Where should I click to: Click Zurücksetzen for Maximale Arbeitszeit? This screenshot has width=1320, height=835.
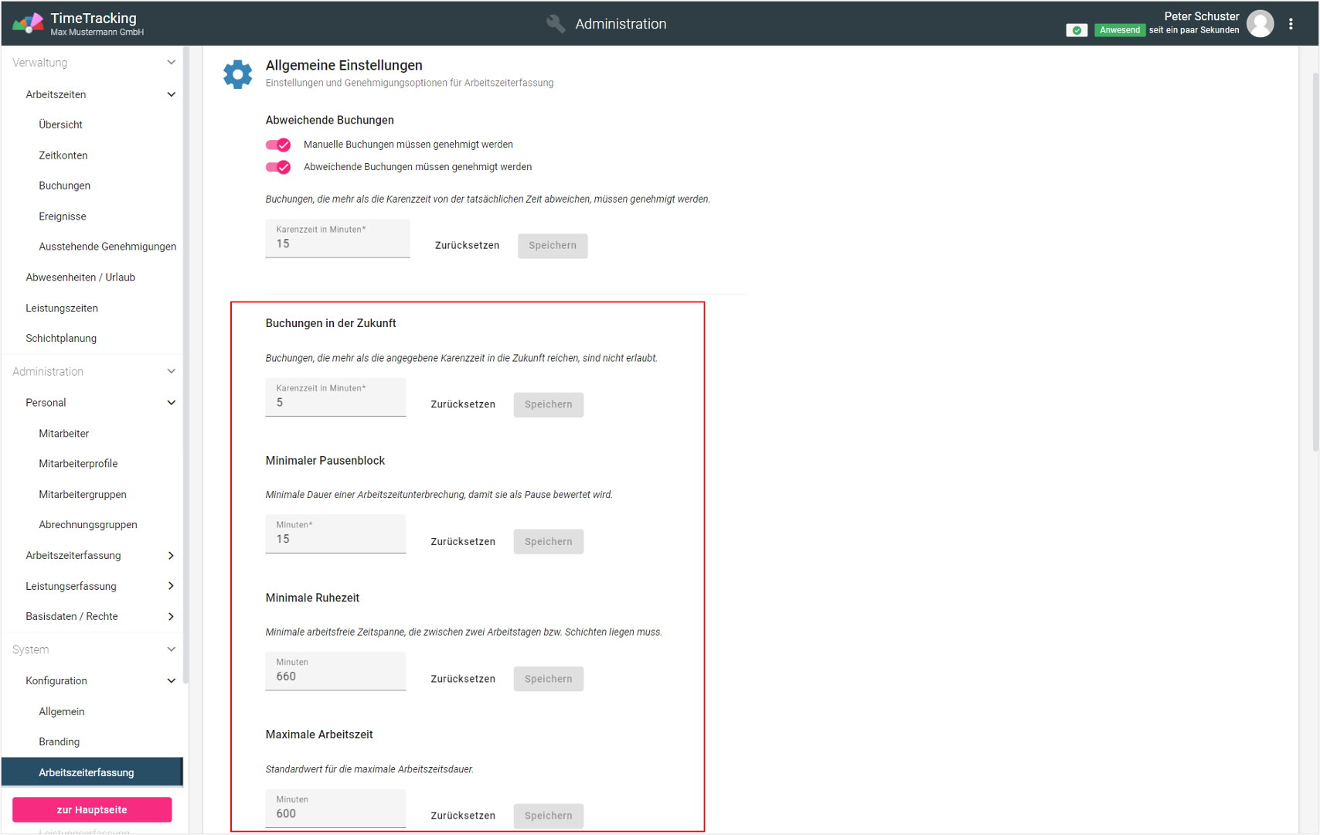click(463, 816)
